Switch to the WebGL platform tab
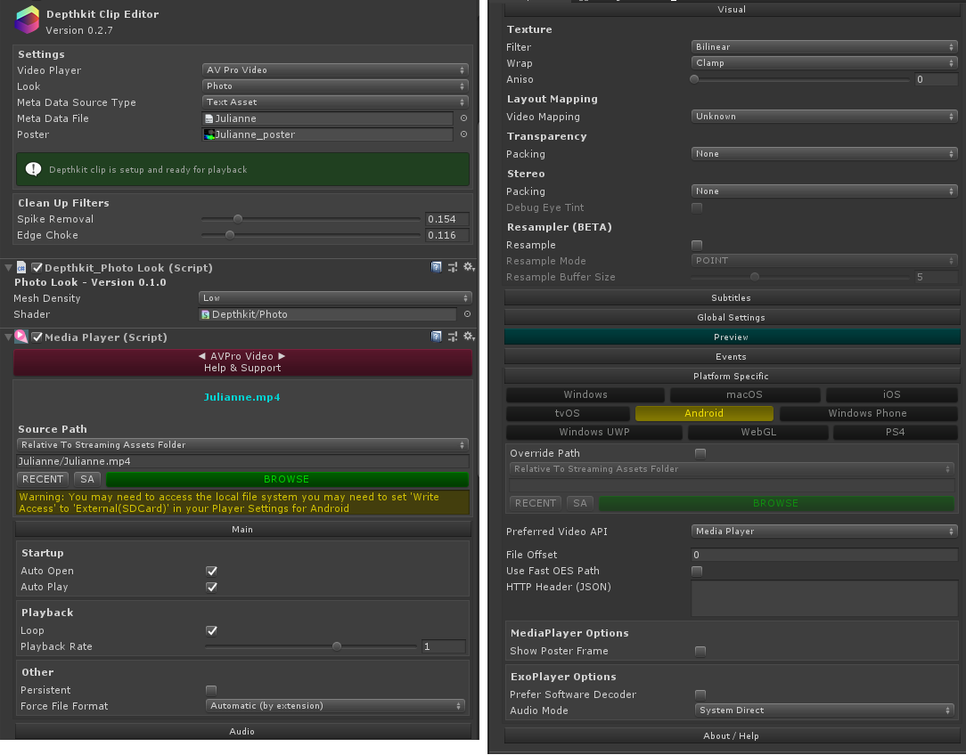966x755 pixels. click(x=758, y=433)
